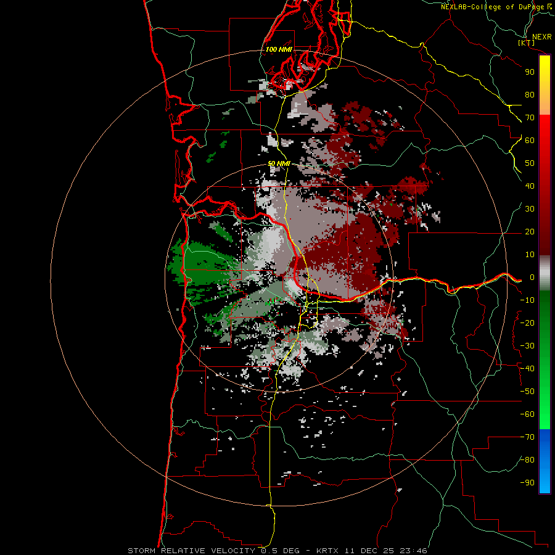Click the [KT] units label
555x555 pixels.
pos(527,43)
